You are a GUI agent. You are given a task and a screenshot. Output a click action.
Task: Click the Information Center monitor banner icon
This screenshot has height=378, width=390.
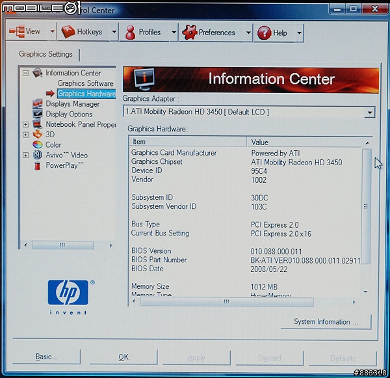[x=144, y=79]
